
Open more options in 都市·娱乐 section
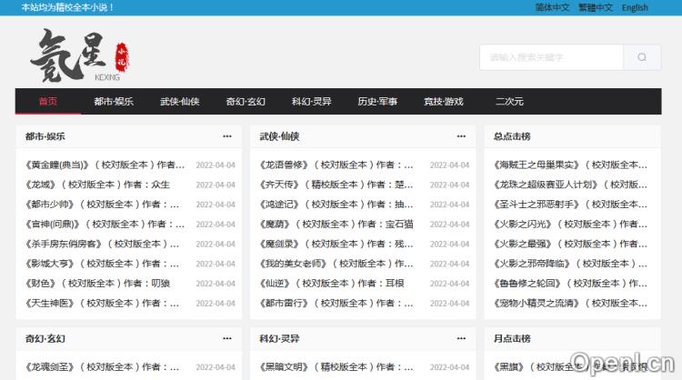(227, 136)
